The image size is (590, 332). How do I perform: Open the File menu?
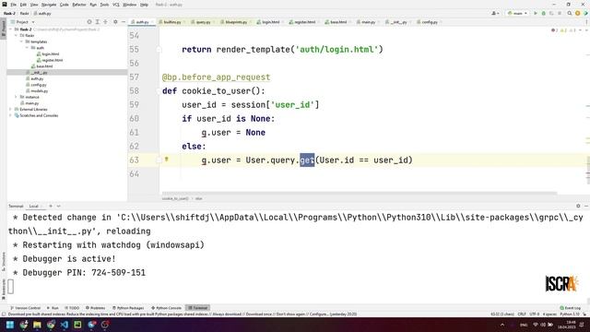[x=13, y=5]
